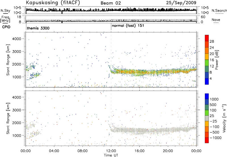The width and height of the screenshot is (227, 157).
Task: Click the 'Beam 02' label
Action: (111, 3)
